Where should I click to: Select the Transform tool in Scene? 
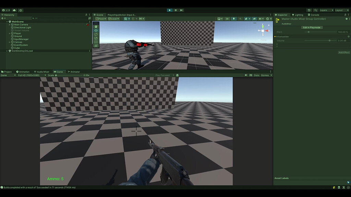(x=96, y=45)
